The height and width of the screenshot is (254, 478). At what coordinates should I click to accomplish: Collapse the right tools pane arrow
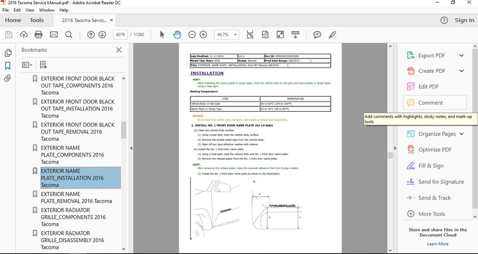point(395,148)
